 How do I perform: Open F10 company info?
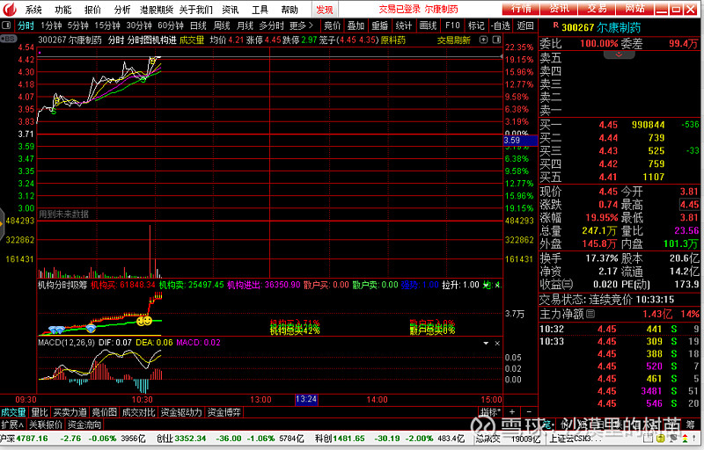tap(452, 25)
